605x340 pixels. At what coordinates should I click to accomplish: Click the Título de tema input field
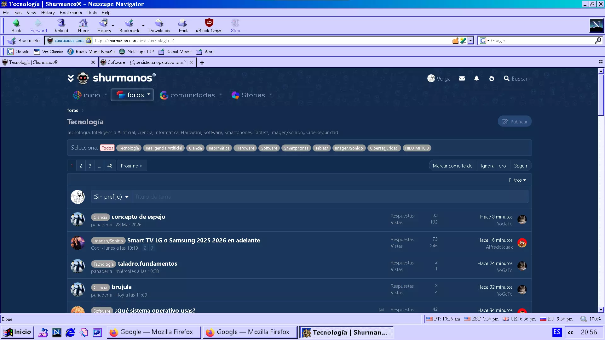(330, 197)
